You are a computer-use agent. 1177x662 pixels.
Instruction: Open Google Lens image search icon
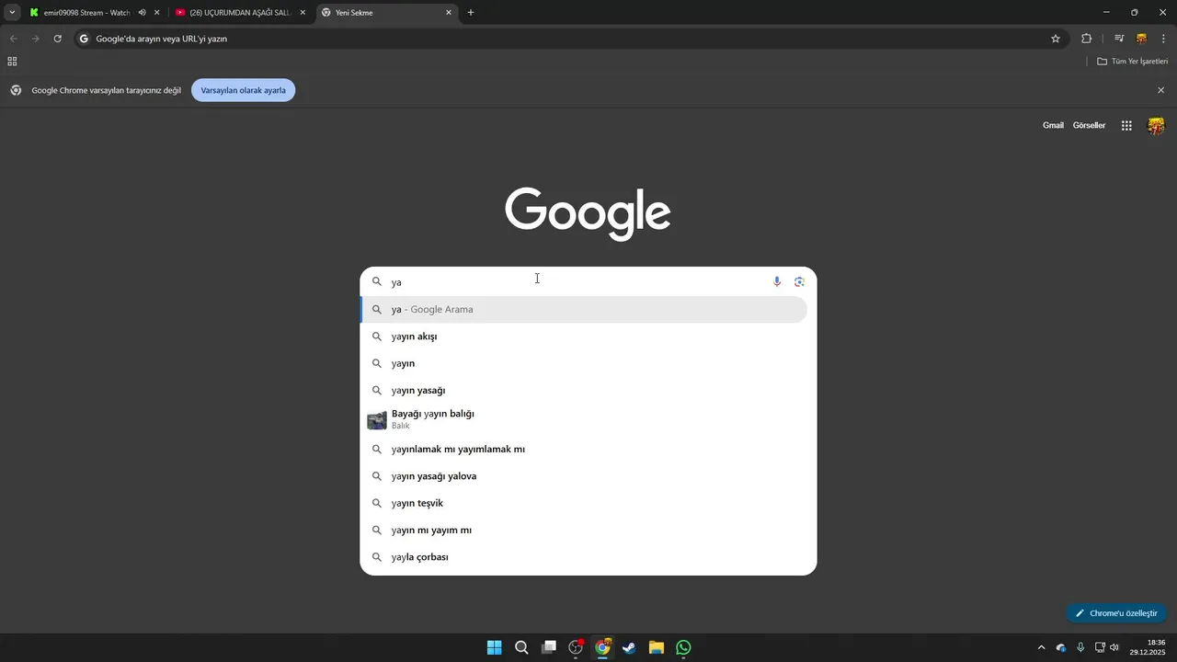coord(799,281)
